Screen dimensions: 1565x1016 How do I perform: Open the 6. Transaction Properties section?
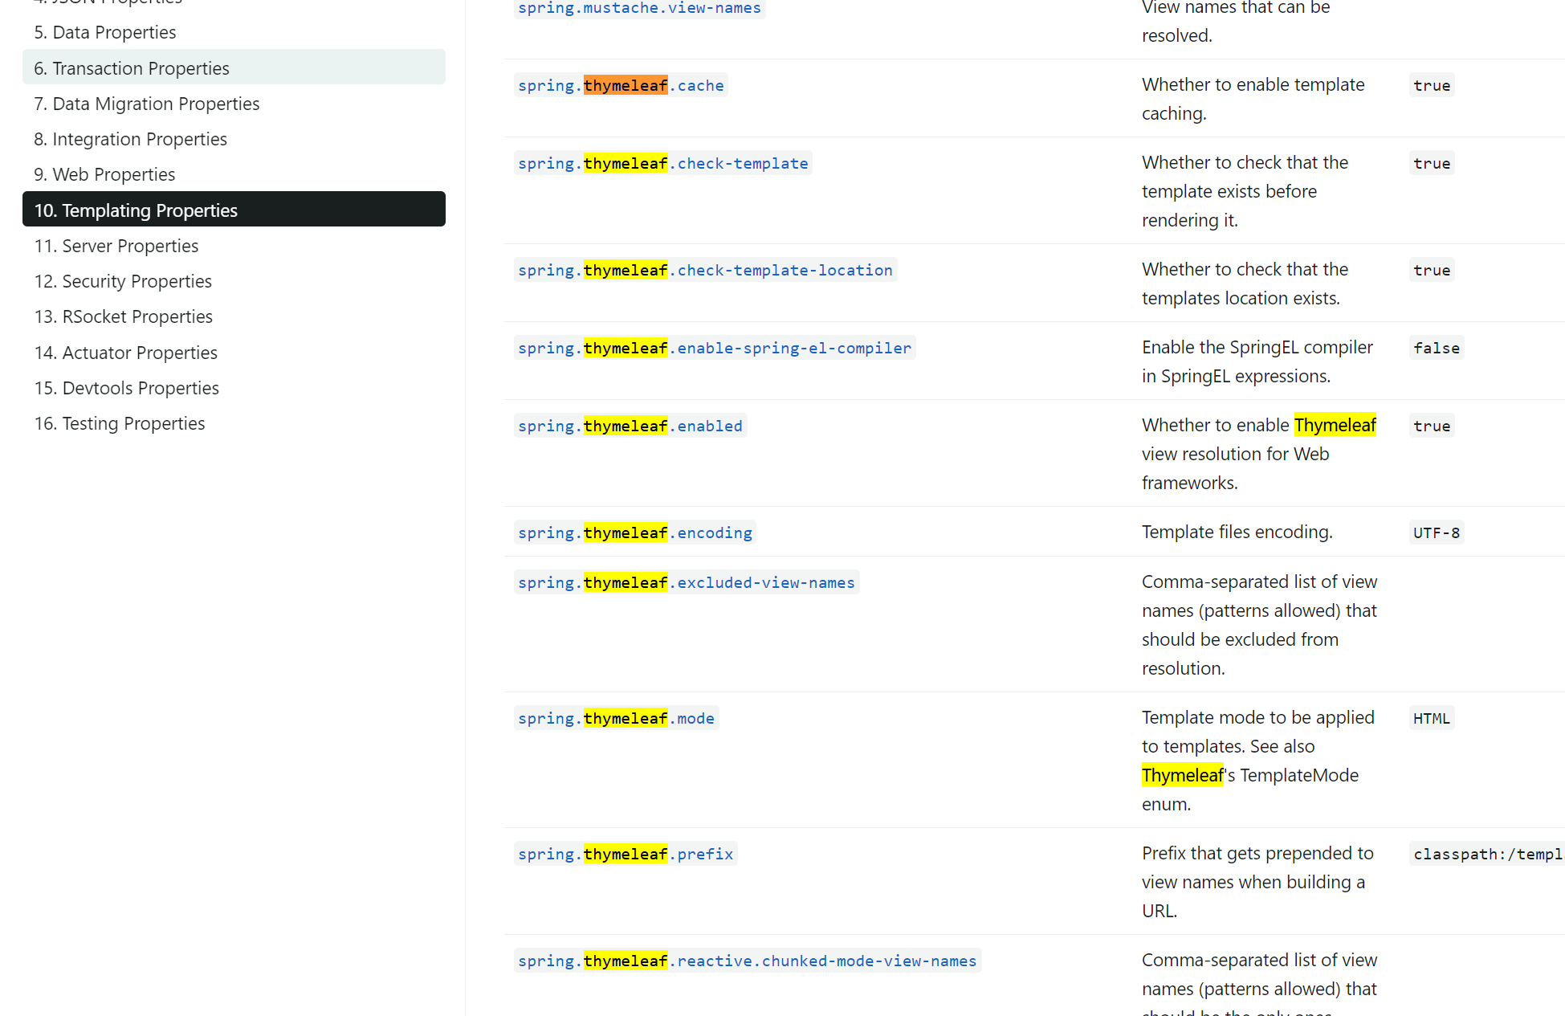pos(234,67)
